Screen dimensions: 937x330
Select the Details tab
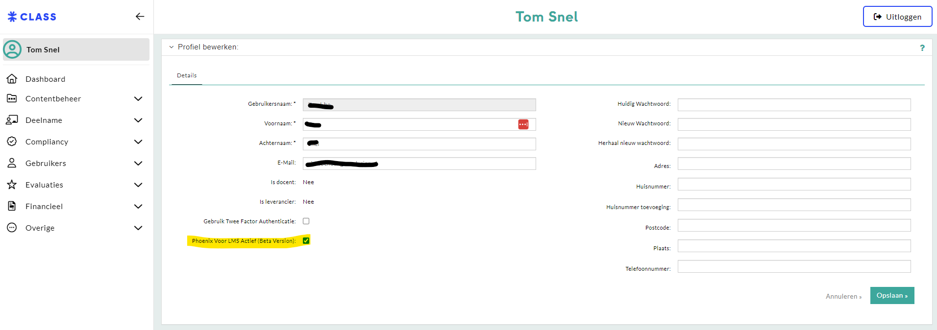pyautogui.click(x=187, y=75)
